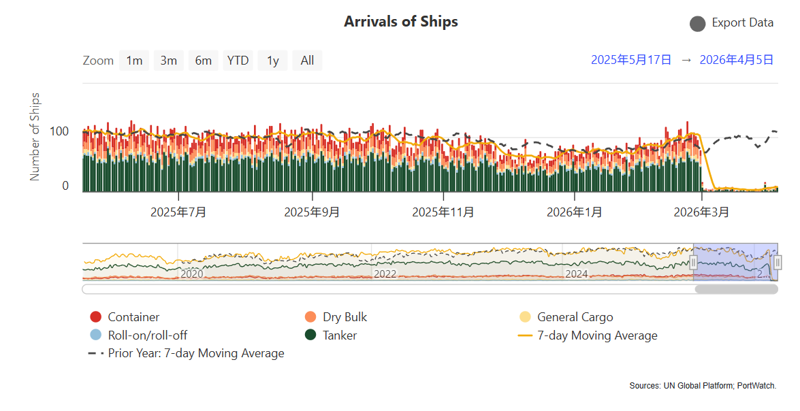
Task: Toggle the General Cargo series label
Action: [575, 317]
